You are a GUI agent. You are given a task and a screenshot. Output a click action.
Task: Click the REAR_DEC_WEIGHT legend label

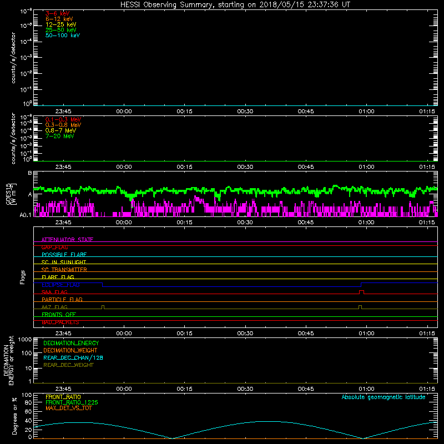(x=68, y=365)
